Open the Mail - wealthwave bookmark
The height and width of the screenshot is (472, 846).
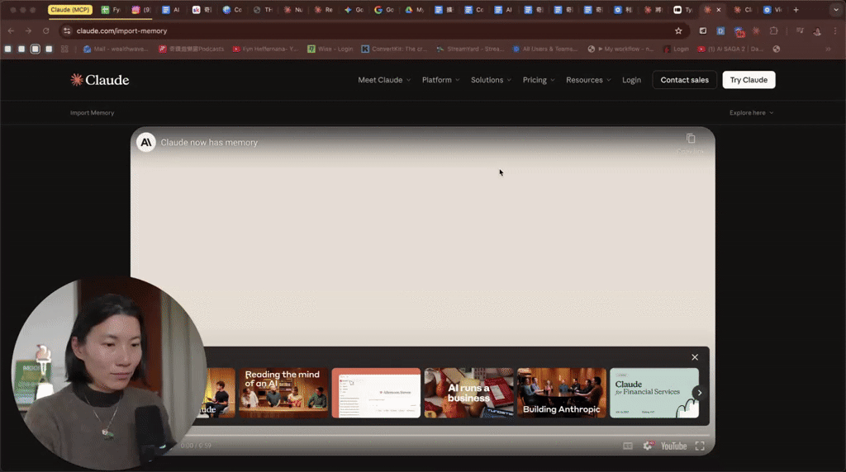pos(116,49)
